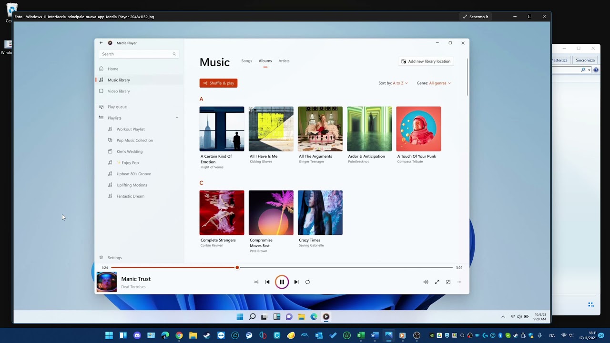Toggle repeat mode

pyautogui.click(x=307, y=282)
